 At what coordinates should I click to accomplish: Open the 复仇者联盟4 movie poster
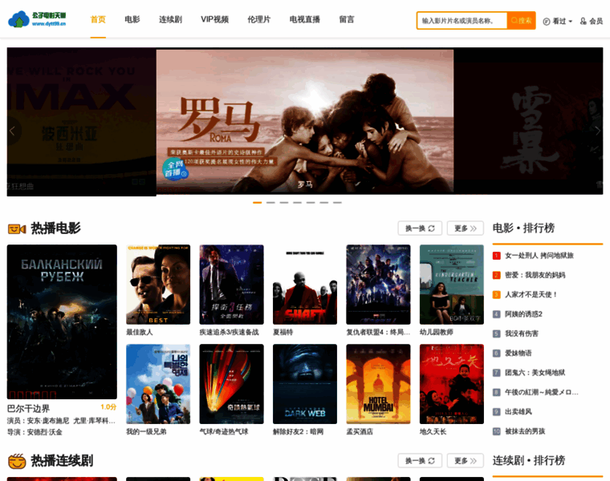[378, 285]
